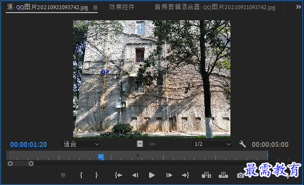Click the left zoom scroll bar handle
This screenshot has width=304, height=185.
(10, 164)
